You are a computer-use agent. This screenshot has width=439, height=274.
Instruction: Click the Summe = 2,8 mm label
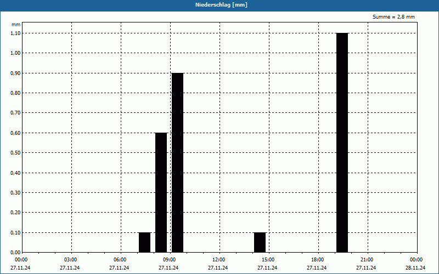coord(393,17)
